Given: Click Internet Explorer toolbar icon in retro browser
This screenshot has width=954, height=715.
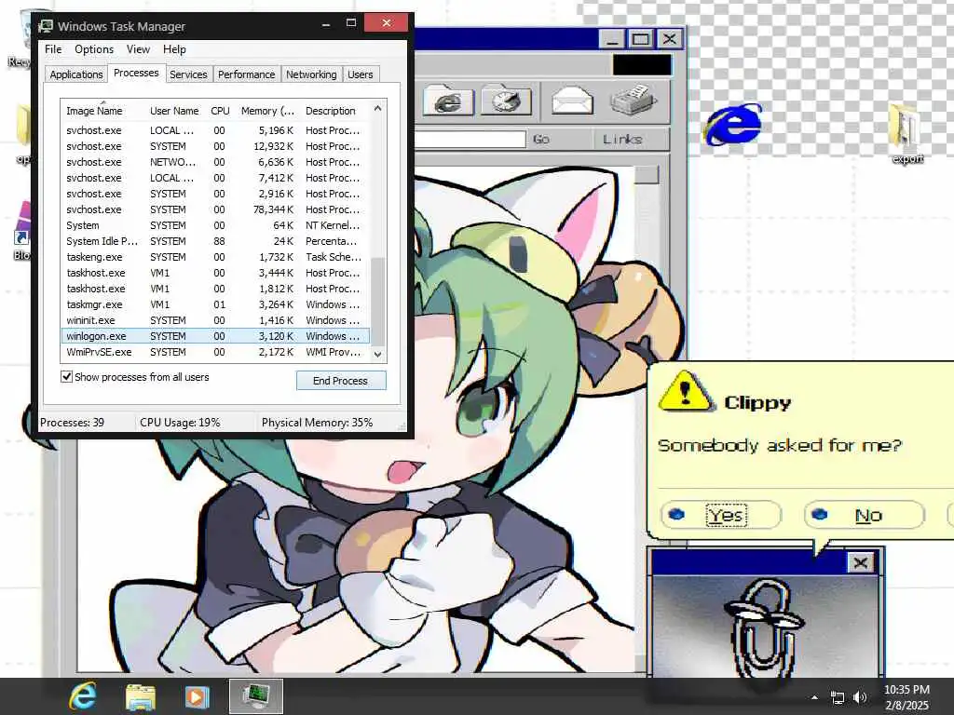Looking at the screenshot, I should click(x=448, y=101).
